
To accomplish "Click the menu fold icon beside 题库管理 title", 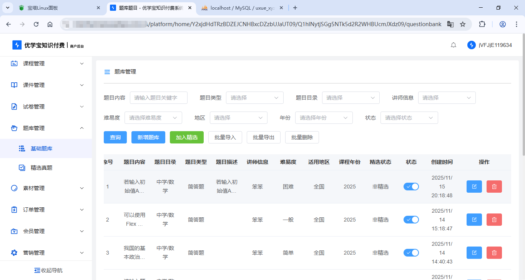I will coord(107,72).
